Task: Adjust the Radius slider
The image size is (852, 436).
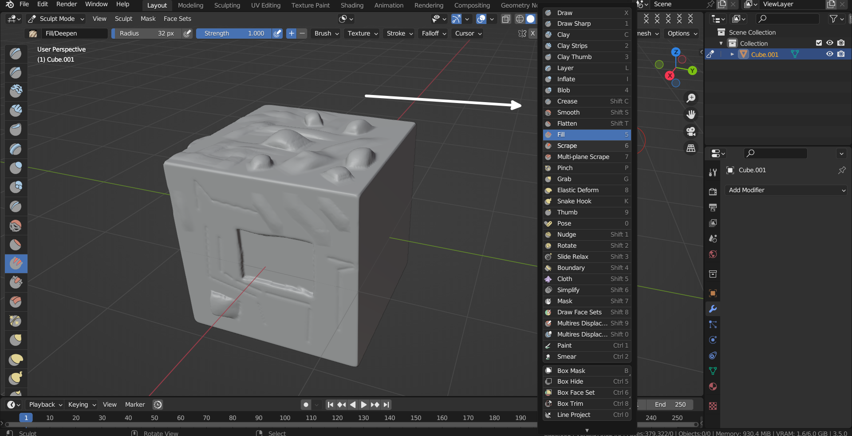Action: pyautogui.click(x=146, y=33)
